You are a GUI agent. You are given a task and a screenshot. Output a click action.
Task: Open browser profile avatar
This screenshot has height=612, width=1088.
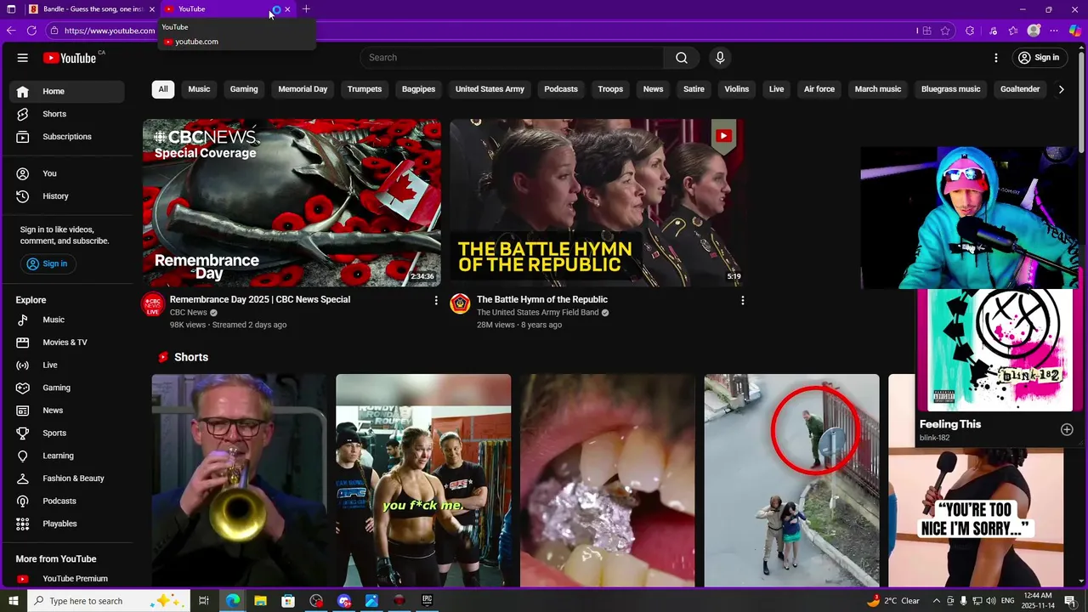click(x=1034, y=31)
